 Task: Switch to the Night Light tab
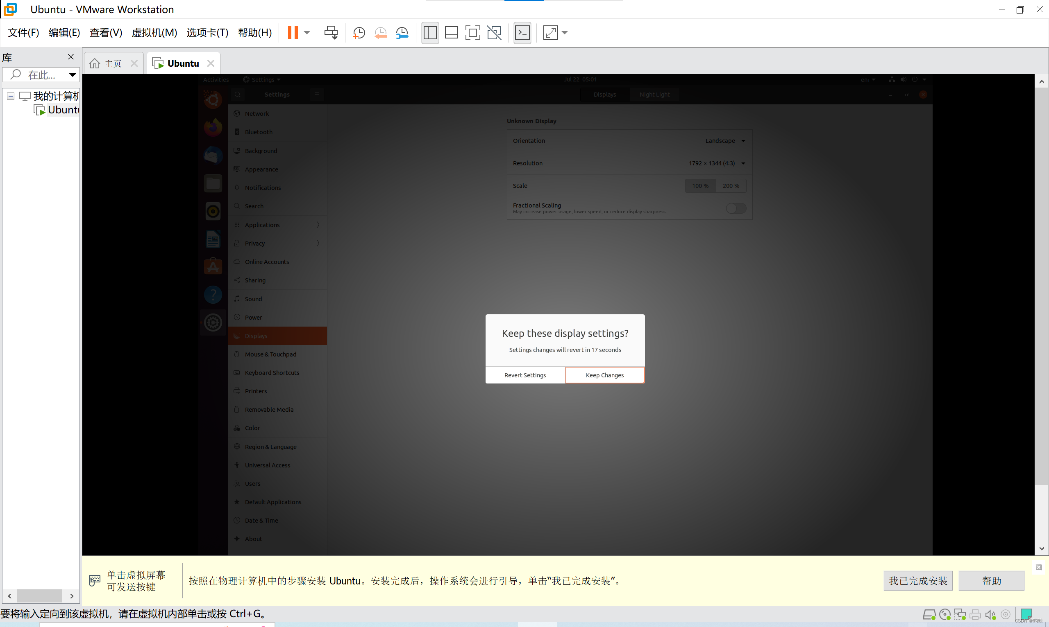coord(655,94)
